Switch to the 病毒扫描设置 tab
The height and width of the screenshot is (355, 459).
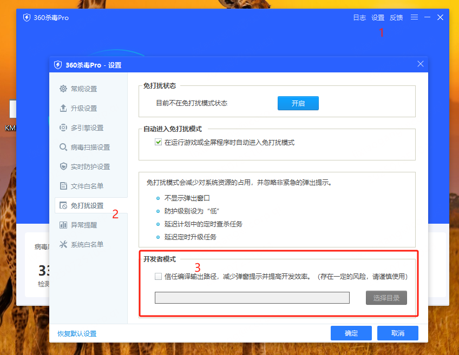point(91,147)
